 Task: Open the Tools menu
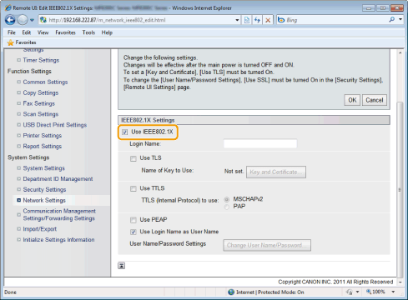[88, 32]
